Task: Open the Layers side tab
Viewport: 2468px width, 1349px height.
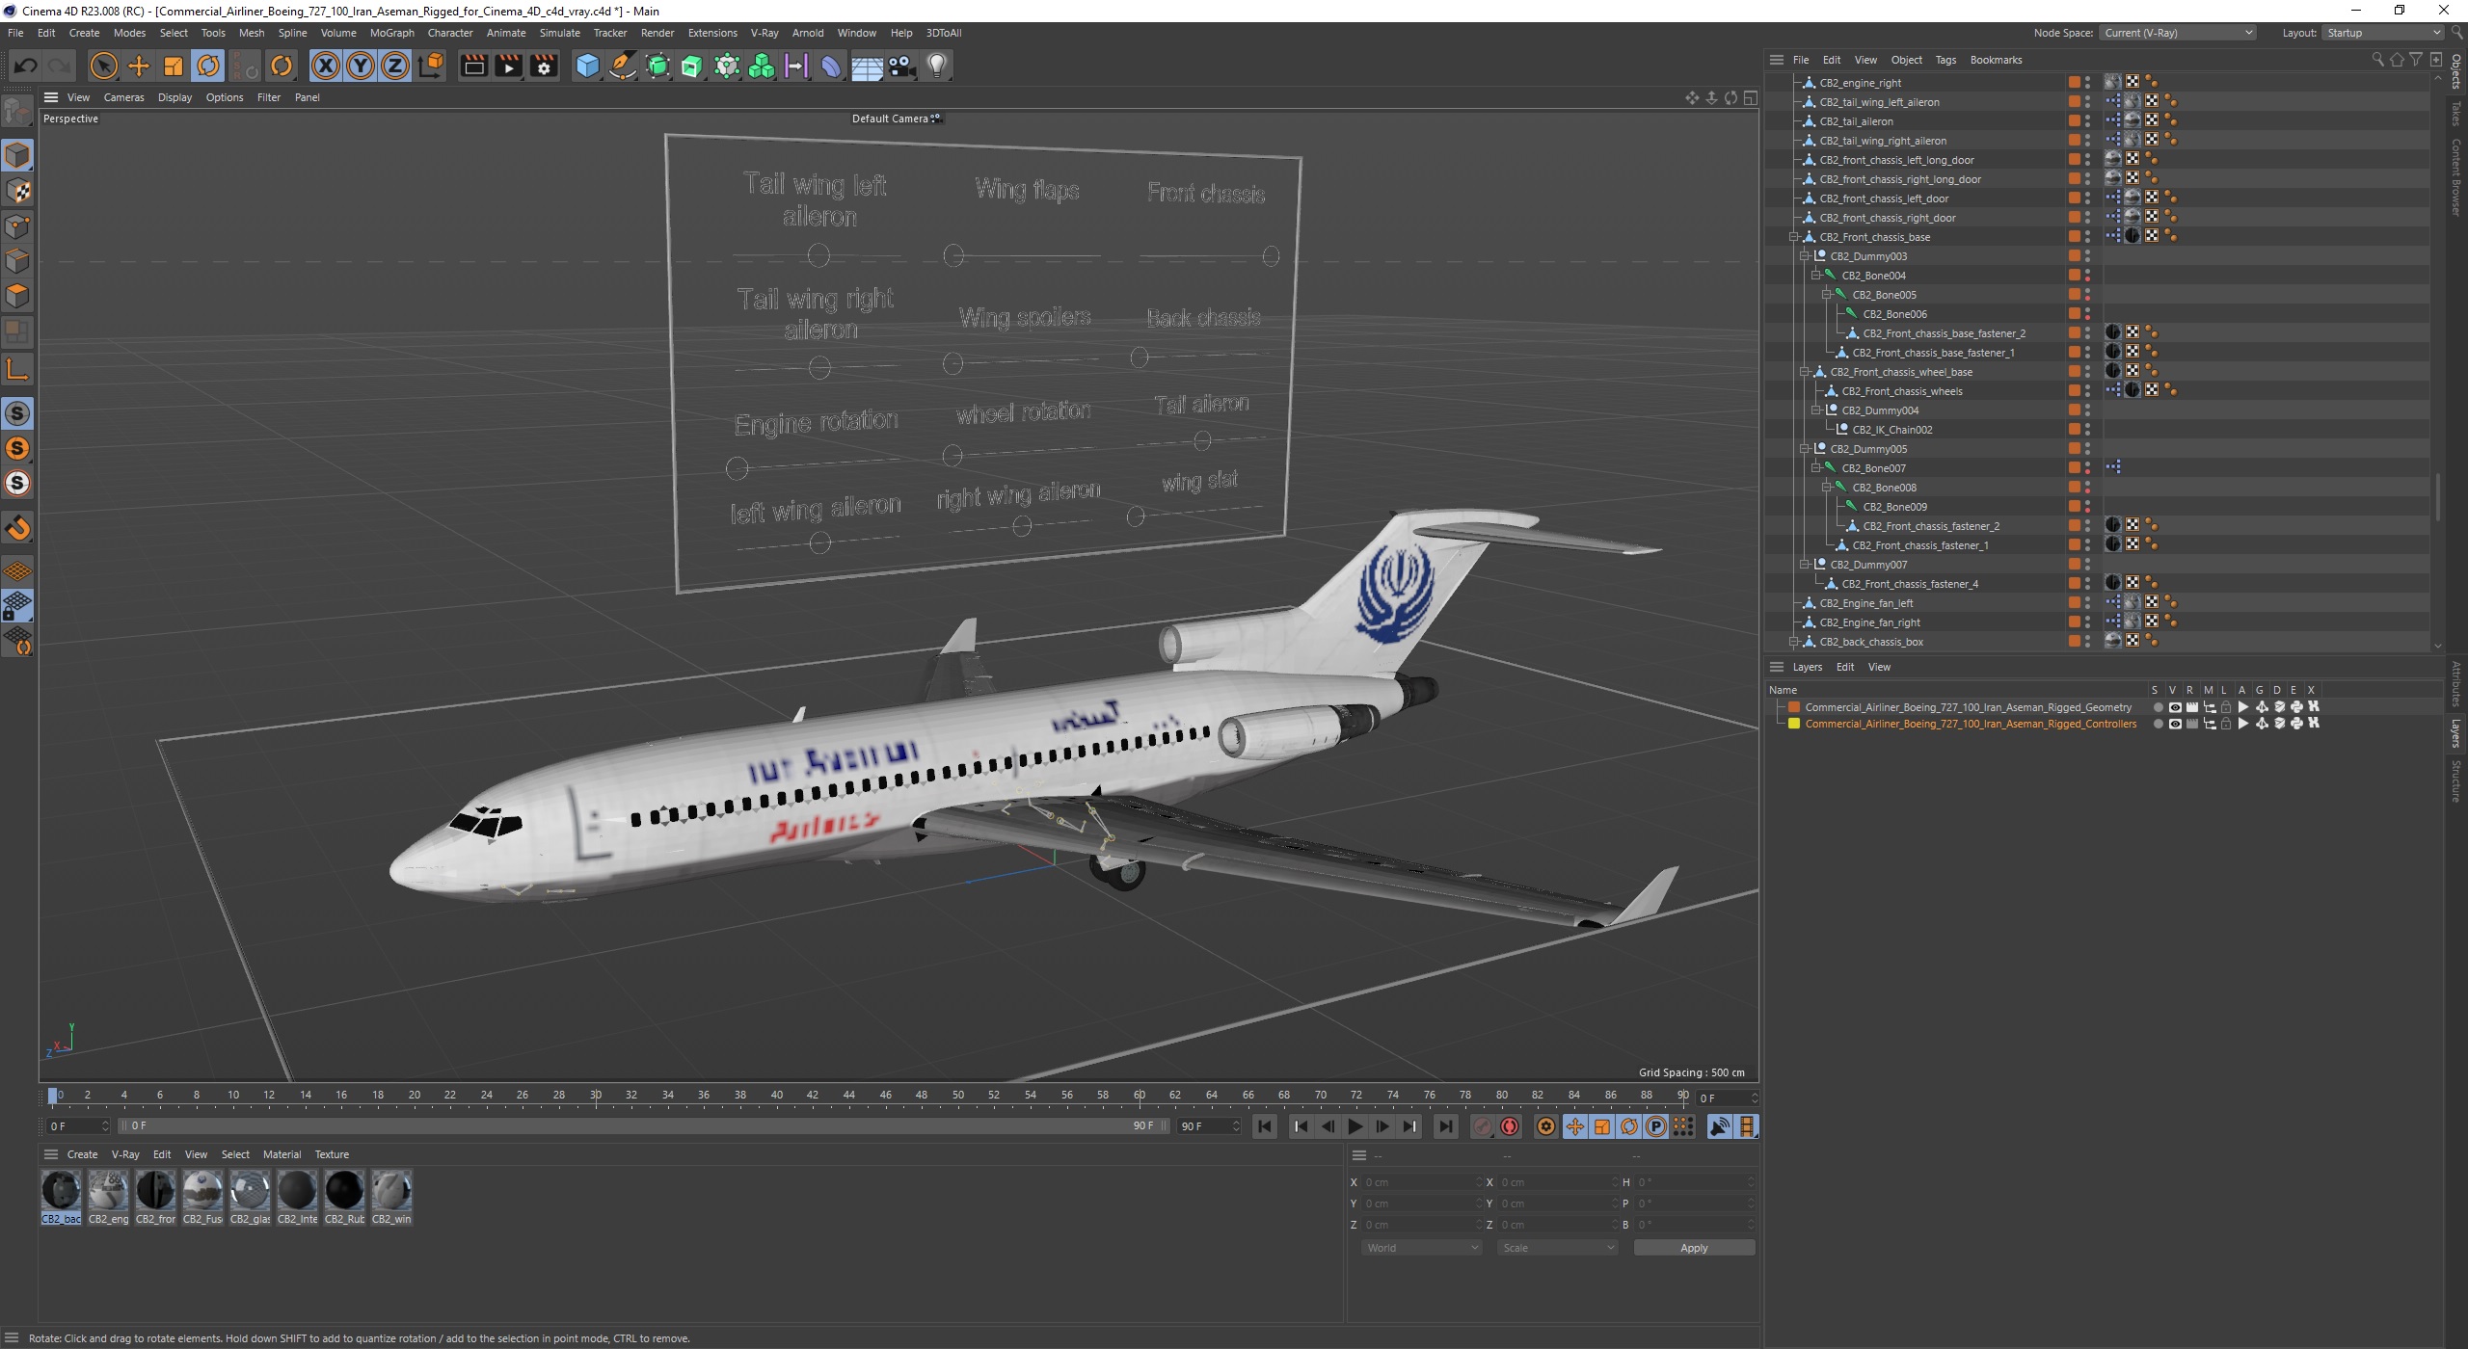Action: [2456, 733]
